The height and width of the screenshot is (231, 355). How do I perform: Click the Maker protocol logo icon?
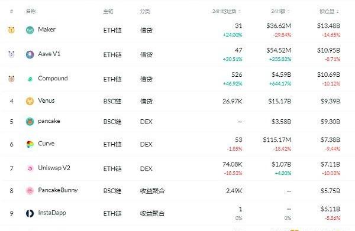[x=30, y=30]
